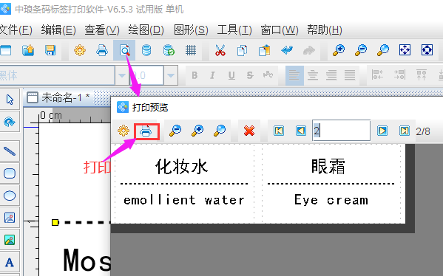443x276 pixels.
Task: Open the 帮助(H) menu
Action: click(x=325, y=30)
